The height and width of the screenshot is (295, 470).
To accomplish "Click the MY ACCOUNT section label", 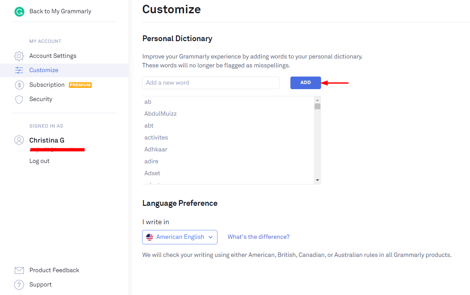I will pyautogui.click(x=45, y=41).
